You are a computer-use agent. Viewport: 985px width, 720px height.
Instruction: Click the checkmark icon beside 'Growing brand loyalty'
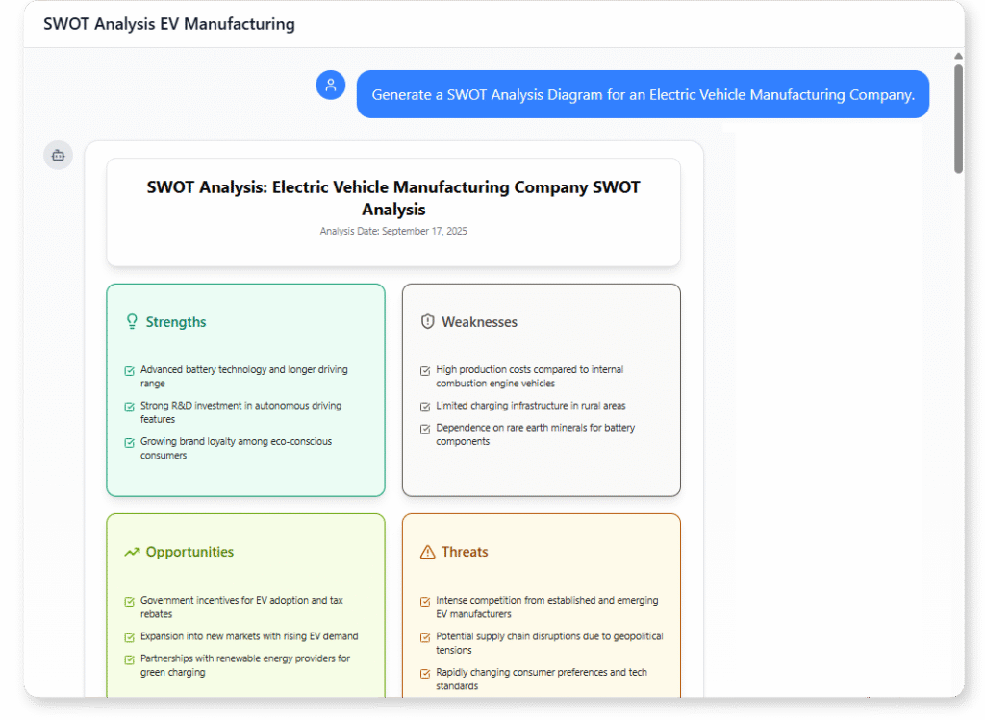pyautogui.click(x=128, y=441)
